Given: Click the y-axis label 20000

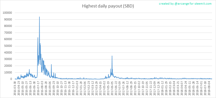Looking at the screenshot, I should (x=8, y=66).
